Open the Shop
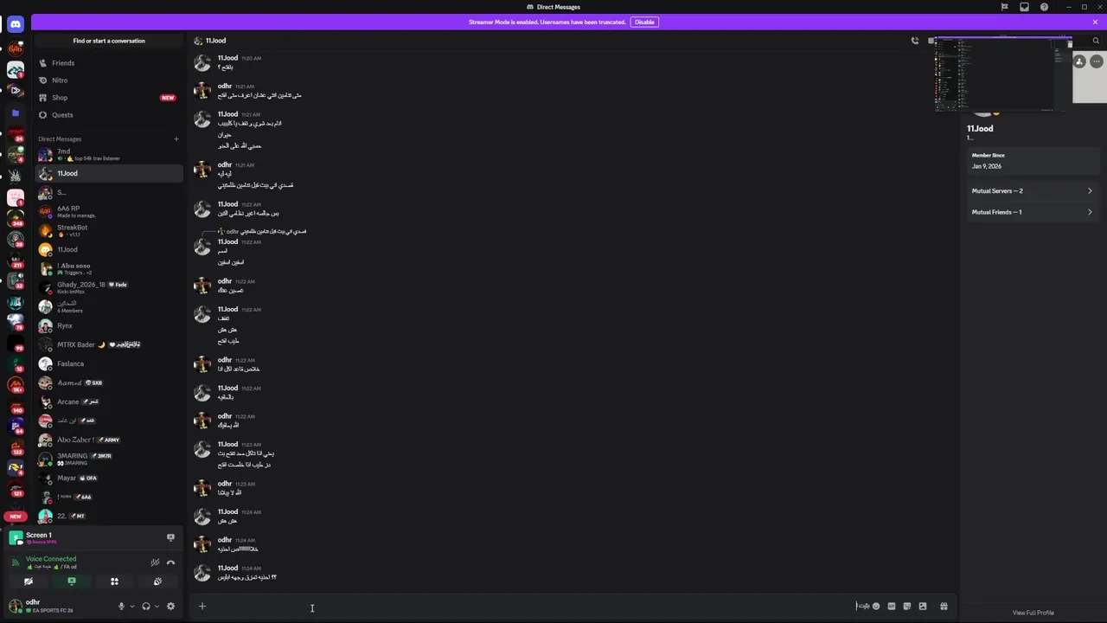This screenshot has width=1107, height=623. tap(109, 98)
